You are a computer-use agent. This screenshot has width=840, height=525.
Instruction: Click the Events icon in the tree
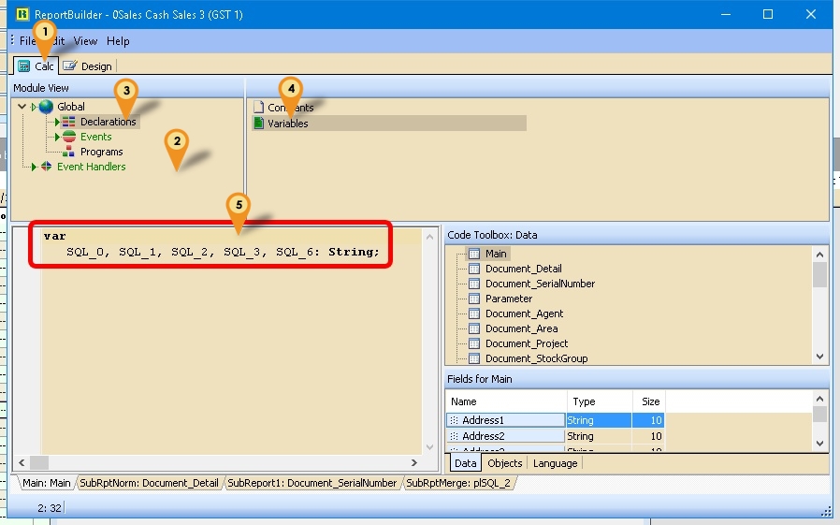(x=69, y=137)
